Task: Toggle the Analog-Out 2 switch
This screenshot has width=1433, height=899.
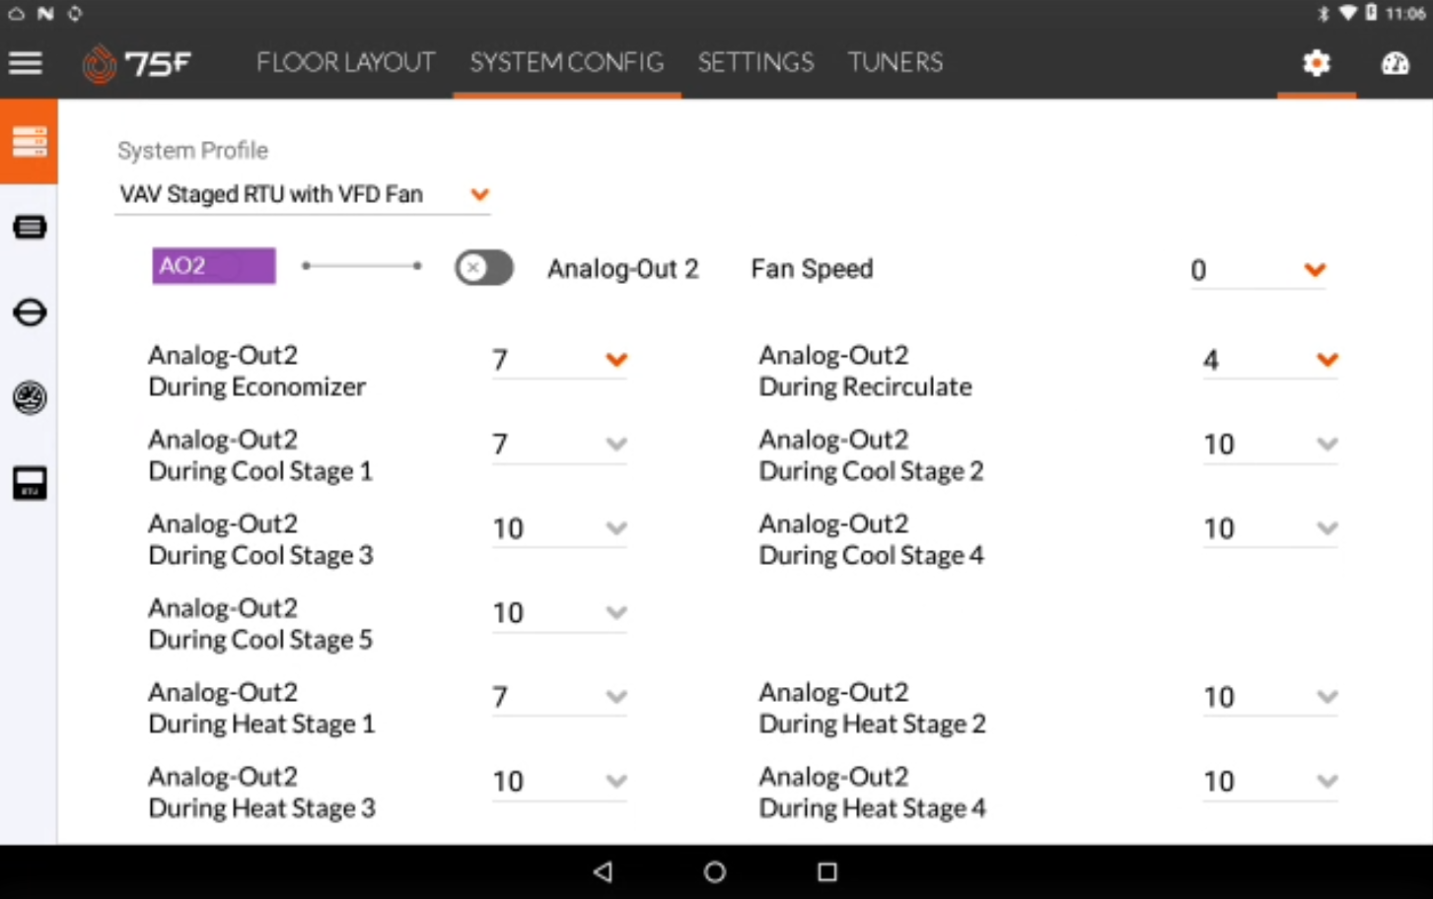Action: (483, 268)
